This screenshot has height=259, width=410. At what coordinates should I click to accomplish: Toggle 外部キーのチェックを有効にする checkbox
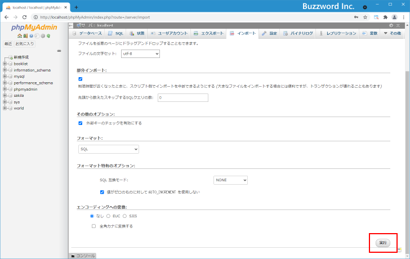(81, 123)
